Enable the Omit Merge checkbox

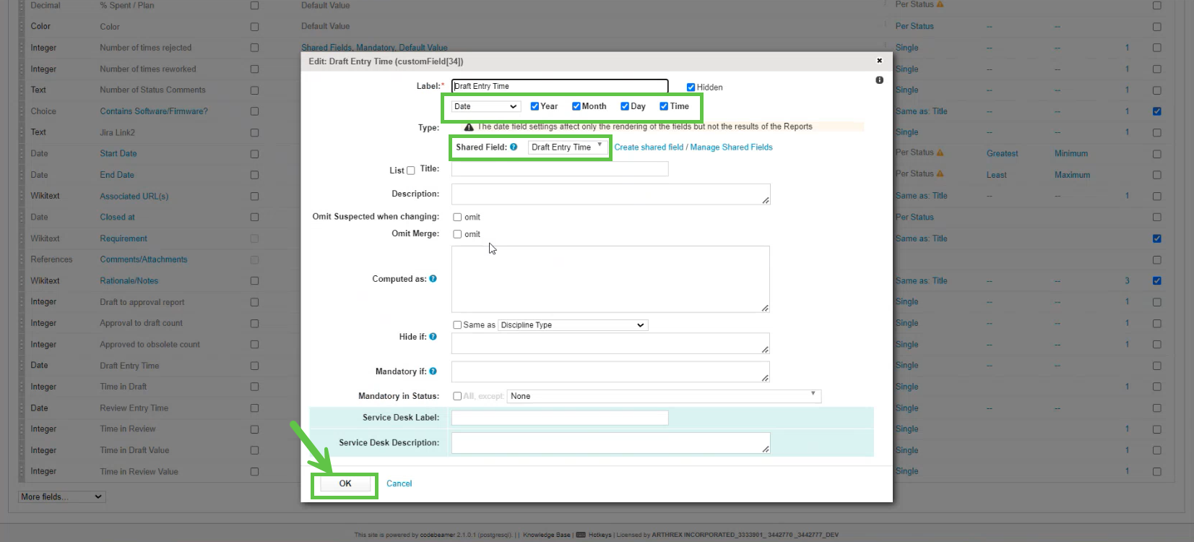(457, 234)
